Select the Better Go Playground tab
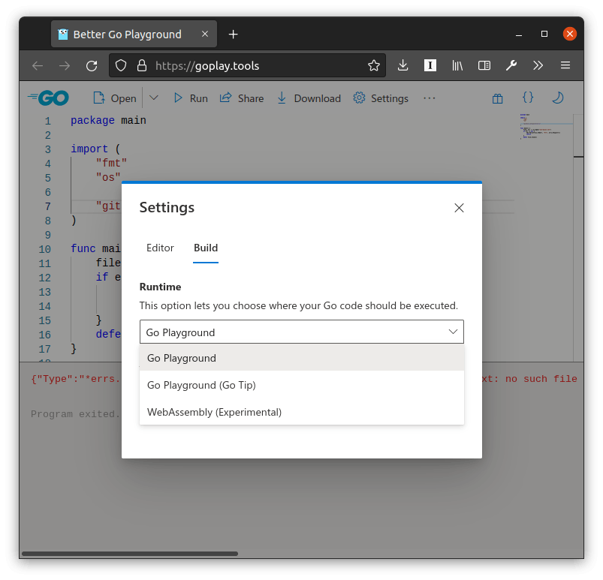The height and width of the screenshot is (580, 603). (x=134, y=34)
